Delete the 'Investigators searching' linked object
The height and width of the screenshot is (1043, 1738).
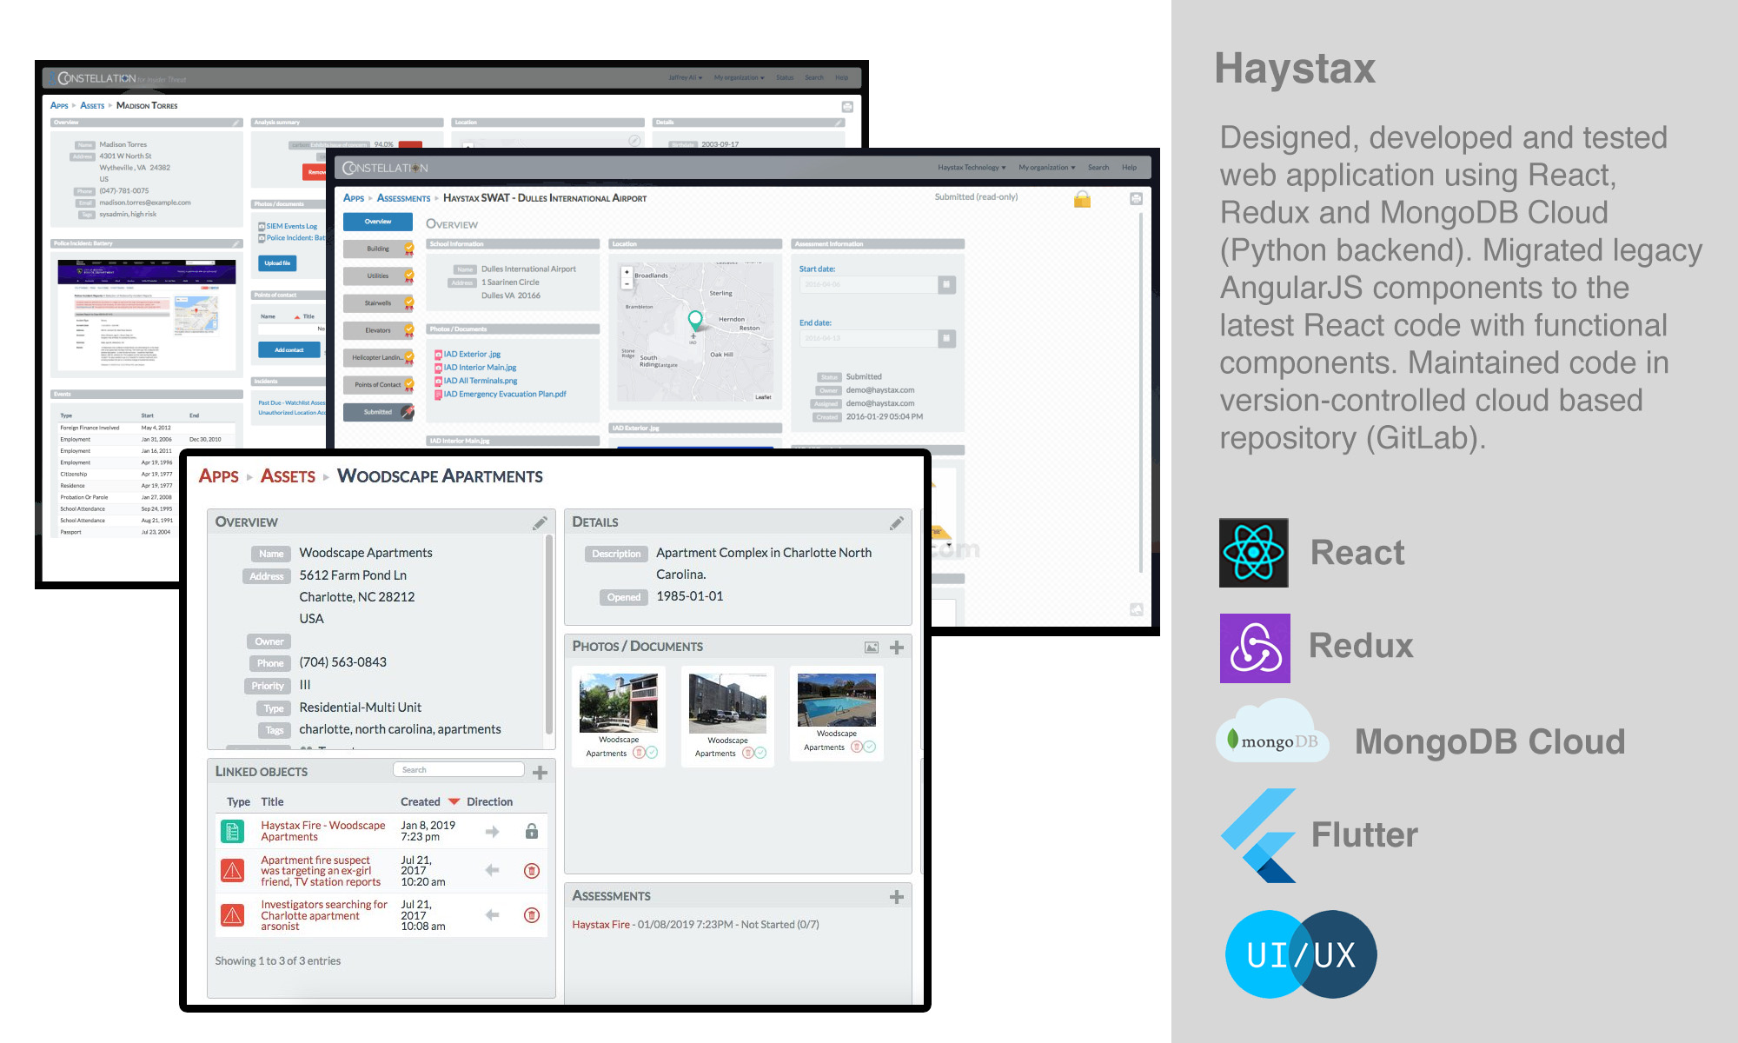(x=532, y=914)
